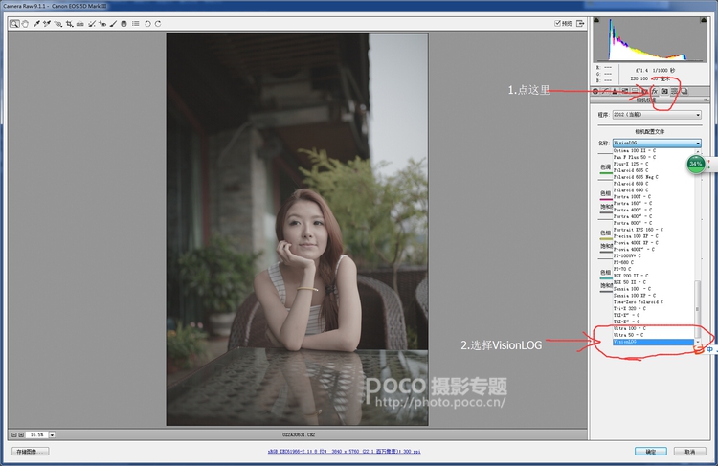Select Time-Zero Polaroid C profile
This screenshot has height=466, width=718.
click(x=654, y=302)
